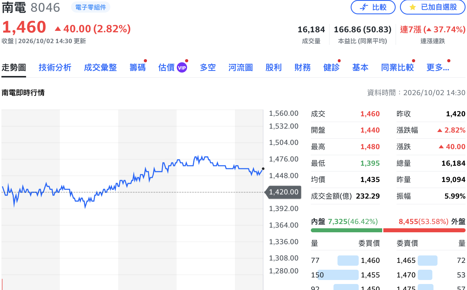Click the 昨量 value 19,094
The height and width of the screenshot is (290, 467).
coord(453,180)
